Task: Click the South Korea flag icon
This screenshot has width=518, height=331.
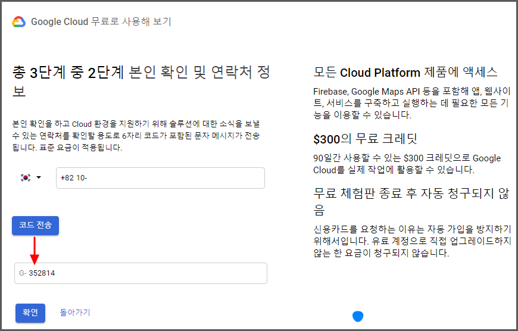Action: (x=26, y=177)
